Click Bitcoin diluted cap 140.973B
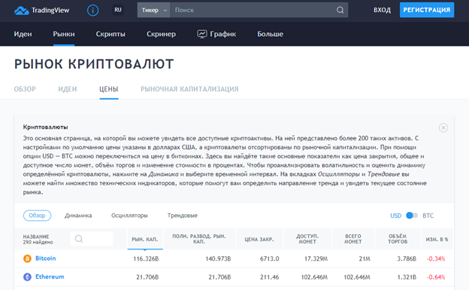 click(218, 259)
